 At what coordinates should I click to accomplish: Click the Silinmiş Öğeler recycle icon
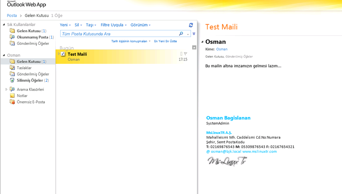point(12,80)
